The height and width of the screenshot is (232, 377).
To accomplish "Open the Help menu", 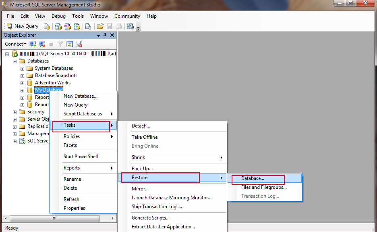I will [x=151, y=16].
